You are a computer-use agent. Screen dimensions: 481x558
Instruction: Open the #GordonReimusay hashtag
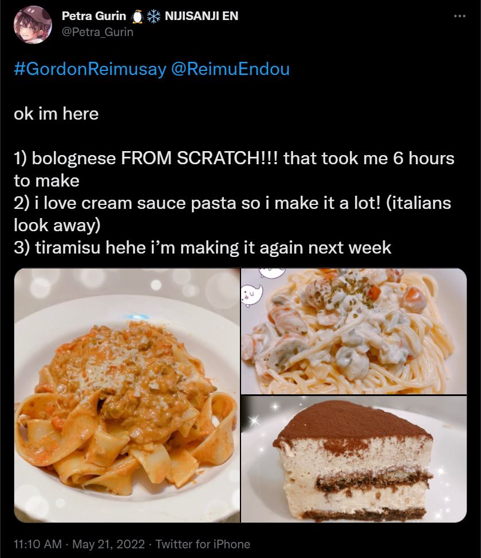(90, 69)
